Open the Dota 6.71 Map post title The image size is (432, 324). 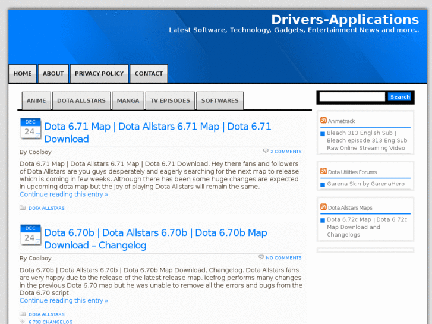click(157, 133)
